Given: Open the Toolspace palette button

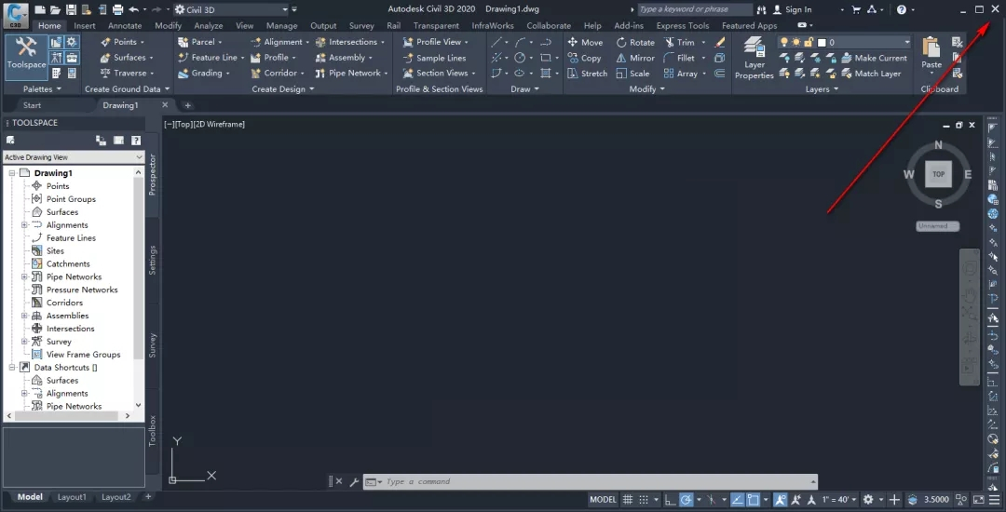Looking at the screenshot, I should [26, 57].
